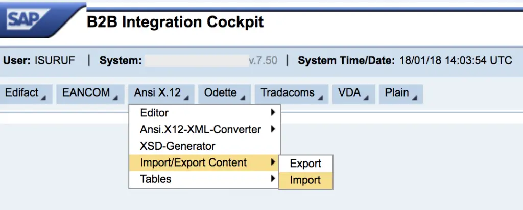523x210 pixels.
Task: Click the arrow next to Tables
Action: 273,179
